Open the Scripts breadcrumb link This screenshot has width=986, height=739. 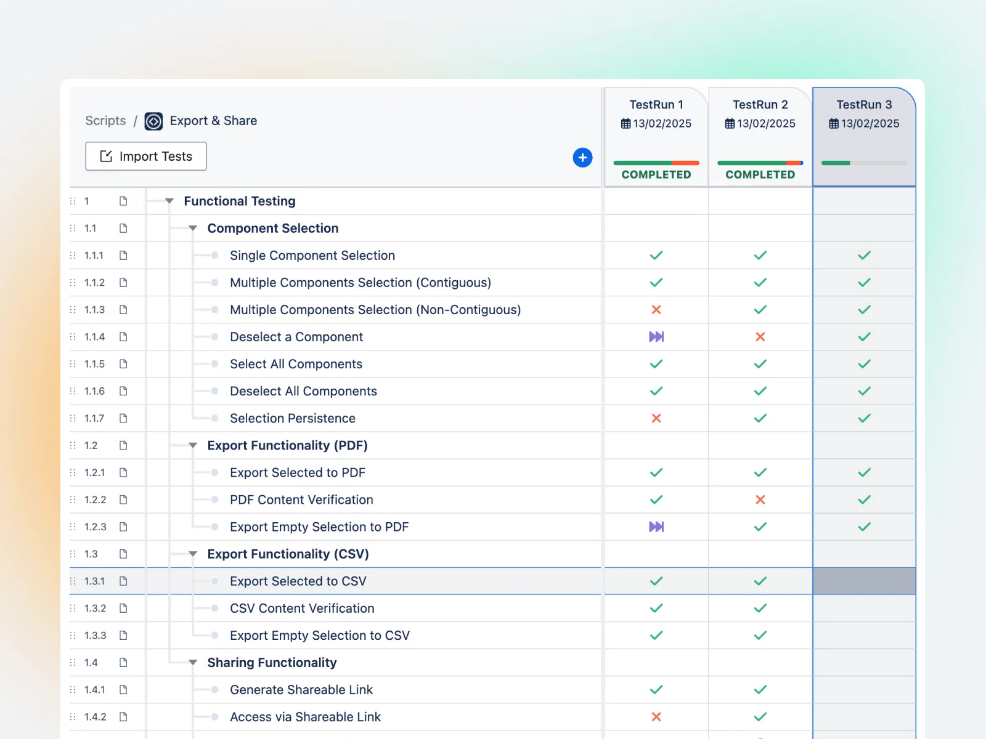[105, 121]
